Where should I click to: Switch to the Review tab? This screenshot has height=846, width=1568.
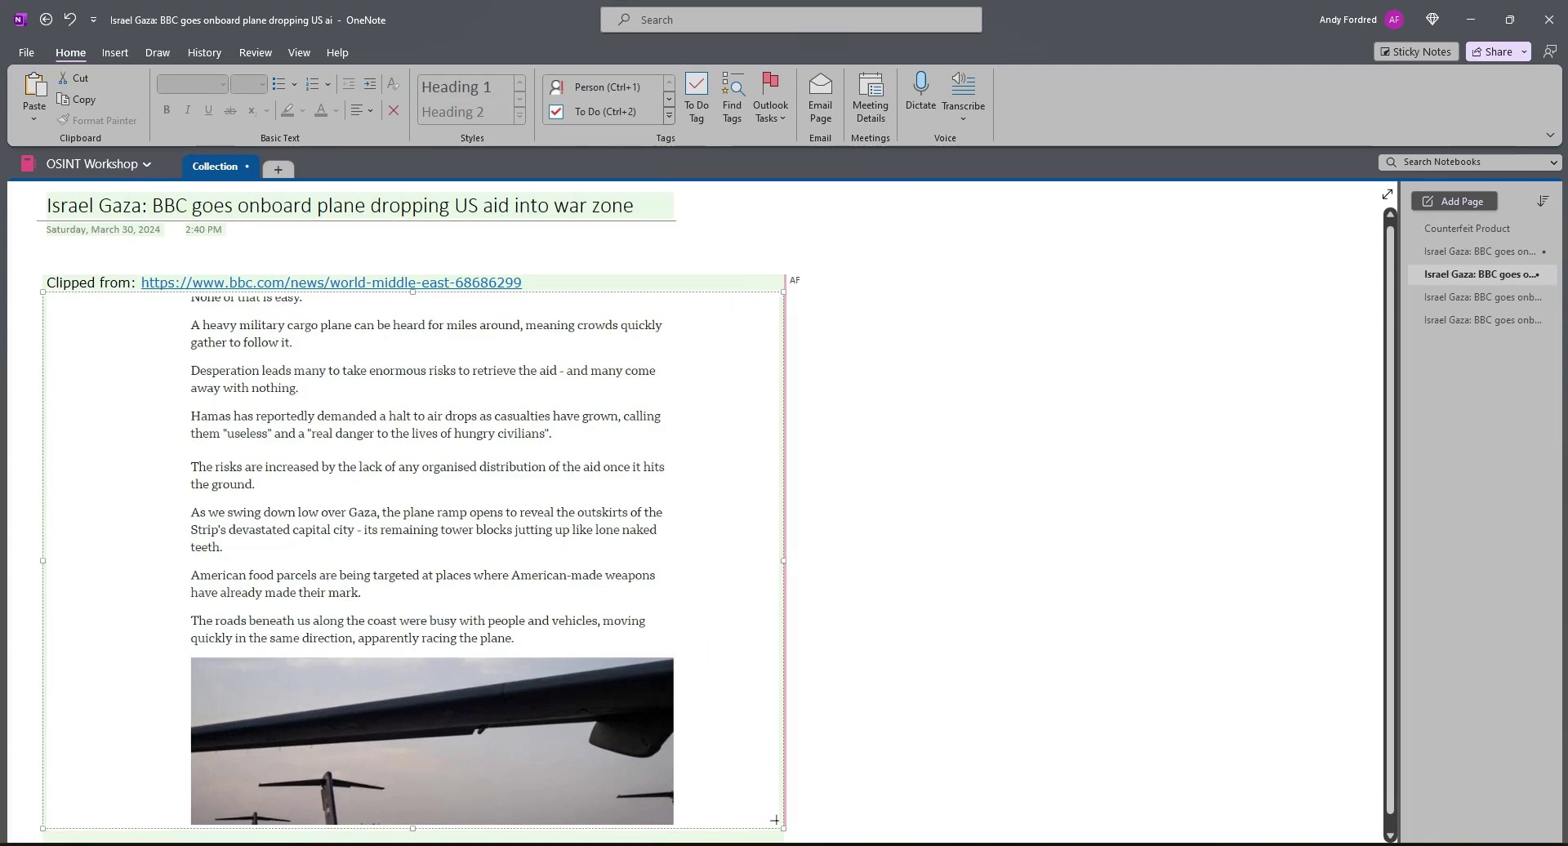[x=256, y=52]
